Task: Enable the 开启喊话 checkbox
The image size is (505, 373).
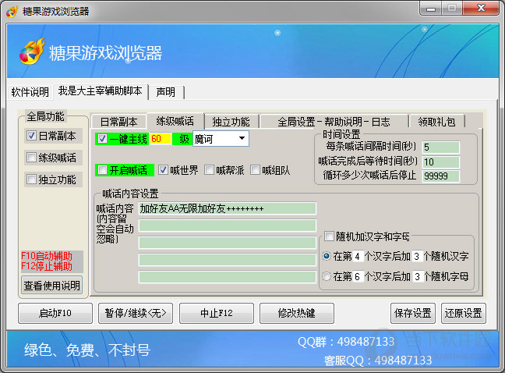Action: [102, 170]
